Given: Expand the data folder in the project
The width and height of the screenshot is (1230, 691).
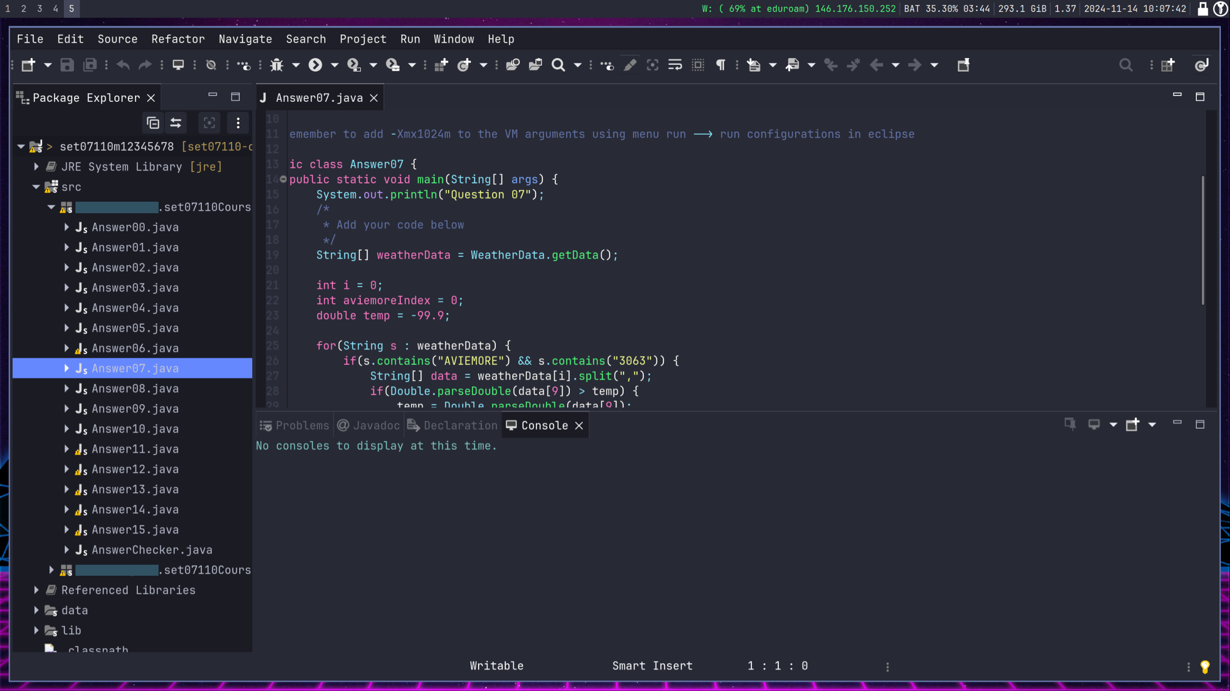Looking at the screenshot, I should (x=36, y=610).
